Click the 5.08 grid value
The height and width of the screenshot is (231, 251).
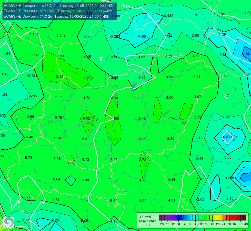click(x=85, y=180)
